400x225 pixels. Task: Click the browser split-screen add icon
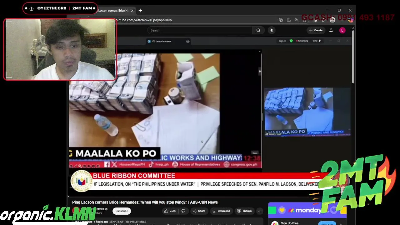coord(289,20)
